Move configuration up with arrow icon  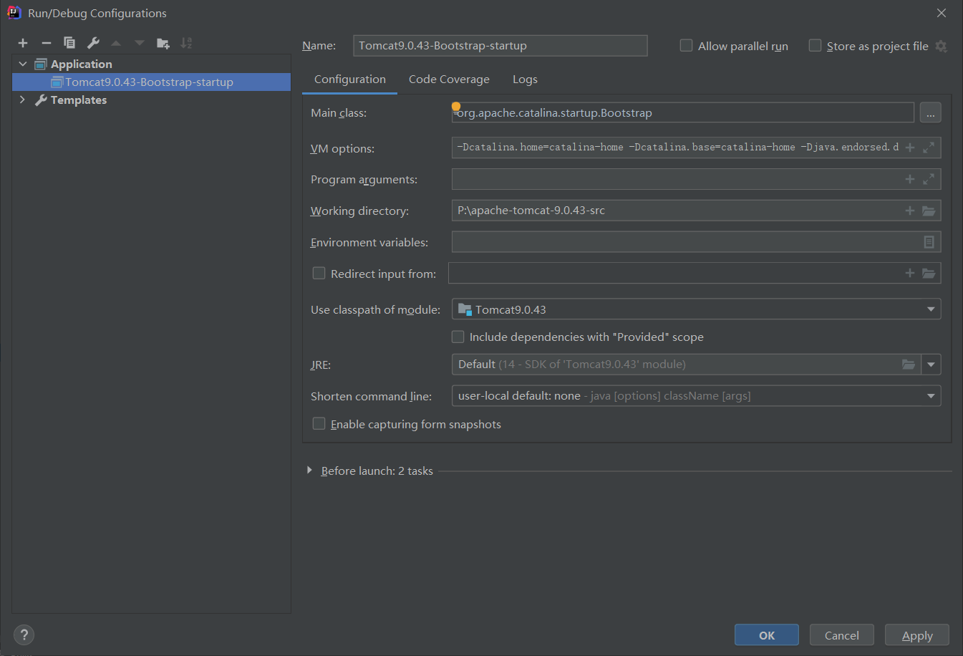pyautogui.click(x=116, y=43)
